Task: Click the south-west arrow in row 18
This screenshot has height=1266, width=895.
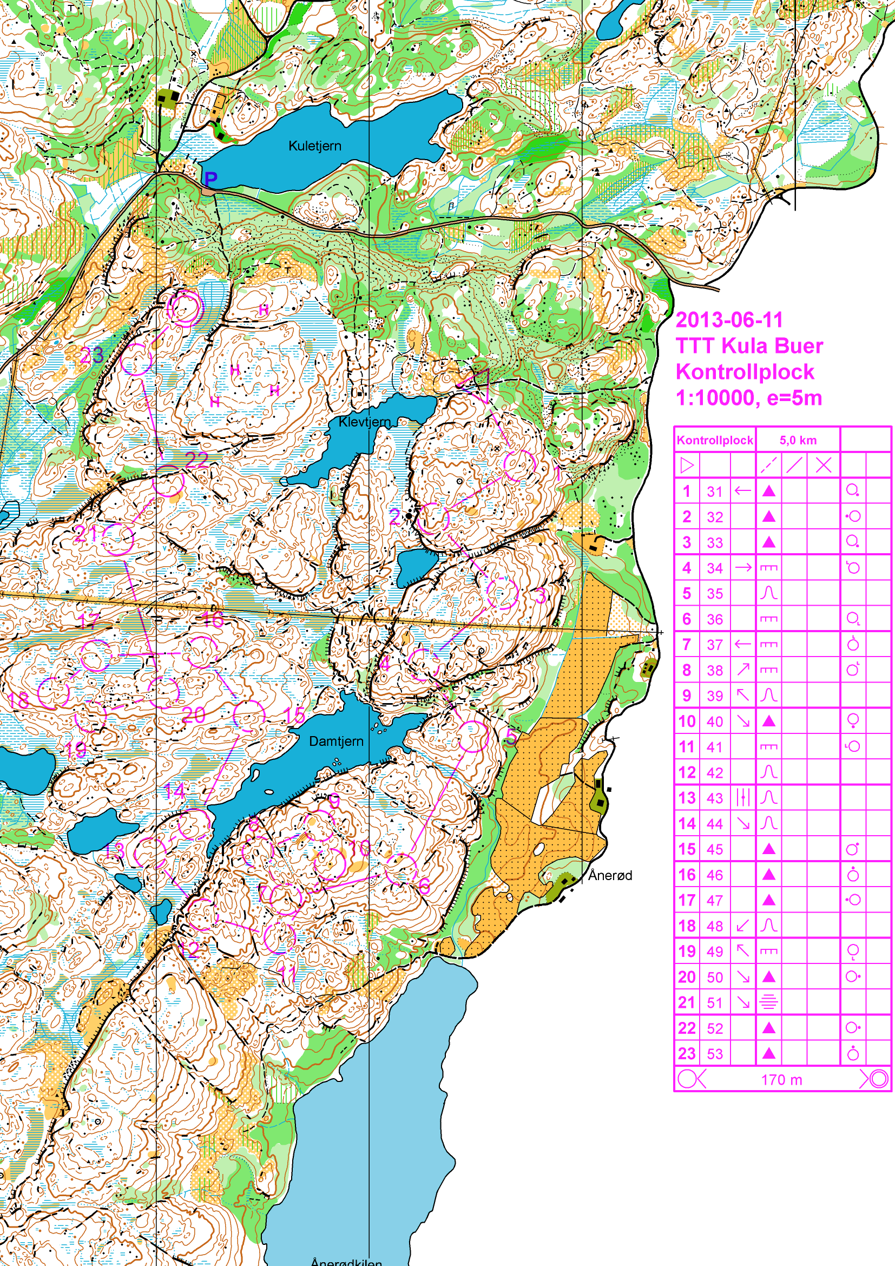Action: coord(743,925)
